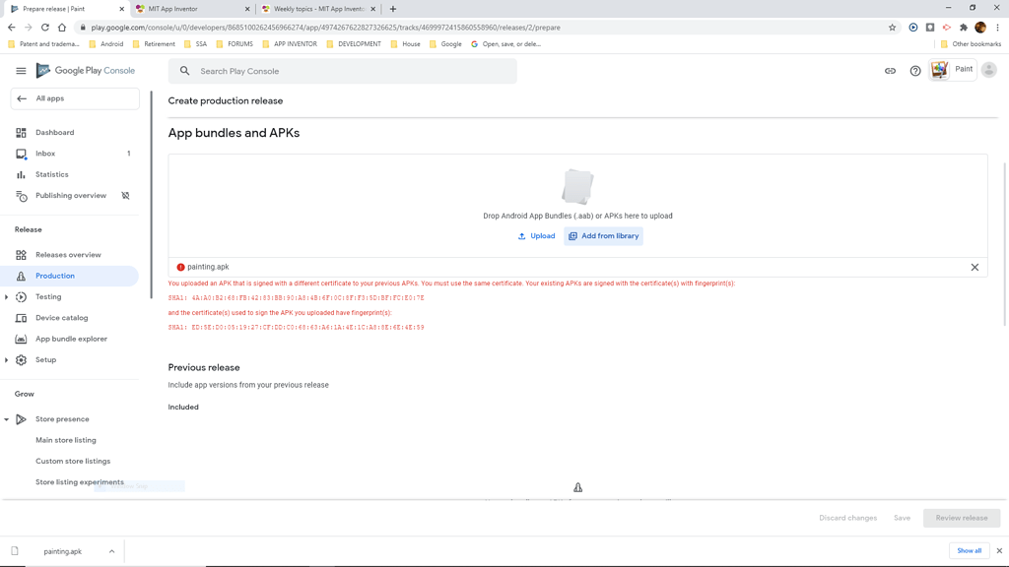Open the App bundle explorer

coord(70,339)
